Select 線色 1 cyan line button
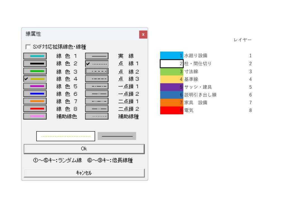The width and height of the screenshot is (286, 204). (x=35, y=56)
